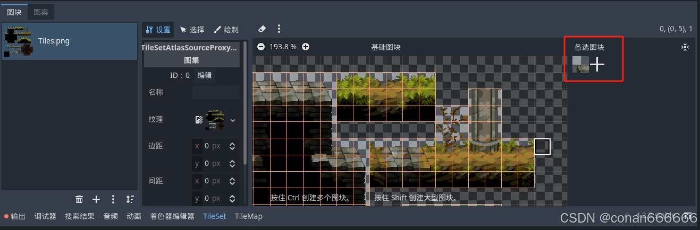The image size is (700, 230).
Task: Collapse the 图集 section header
Action: click(191, 60)
